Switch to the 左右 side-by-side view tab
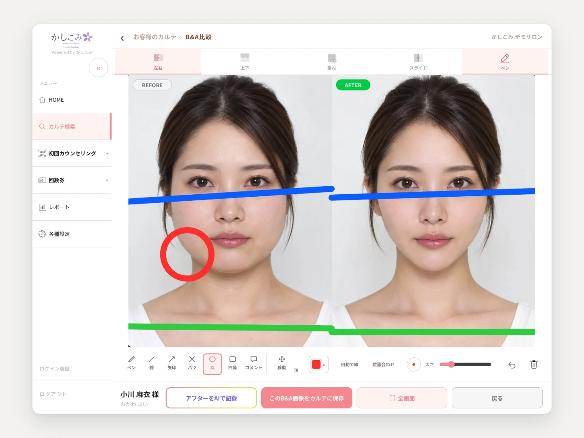Viewport: 584px width, 438px height. (x=158, y=62)
